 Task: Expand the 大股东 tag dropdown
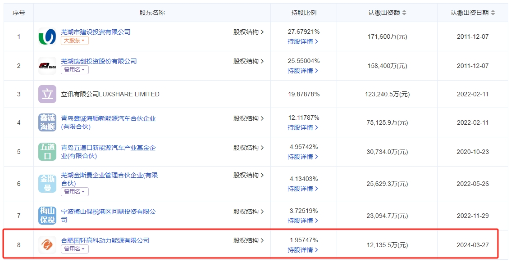tap(74, 41)
